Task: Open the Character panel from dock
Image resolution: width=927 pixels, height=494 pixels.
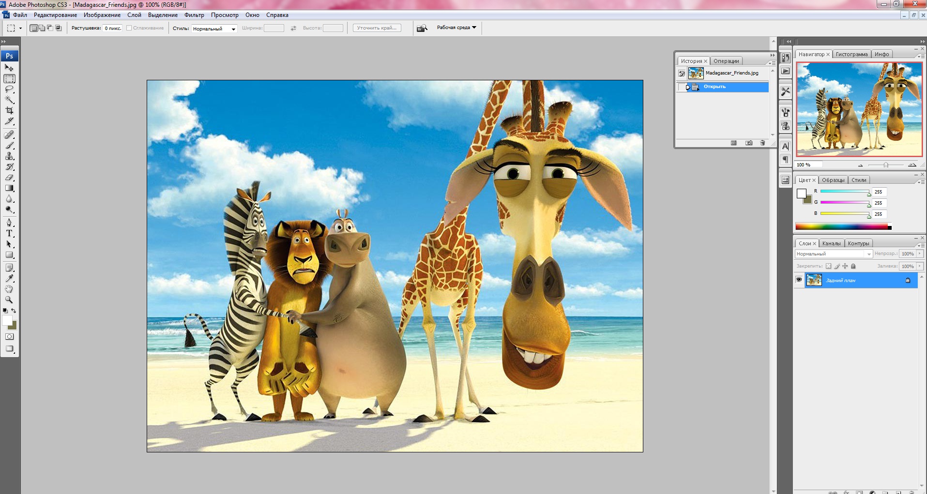Action: 785,146
